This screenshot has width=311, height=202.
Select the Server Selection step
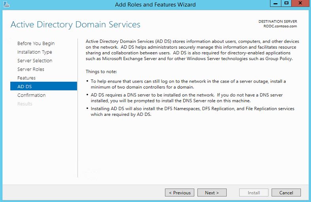tap(35, 61)
